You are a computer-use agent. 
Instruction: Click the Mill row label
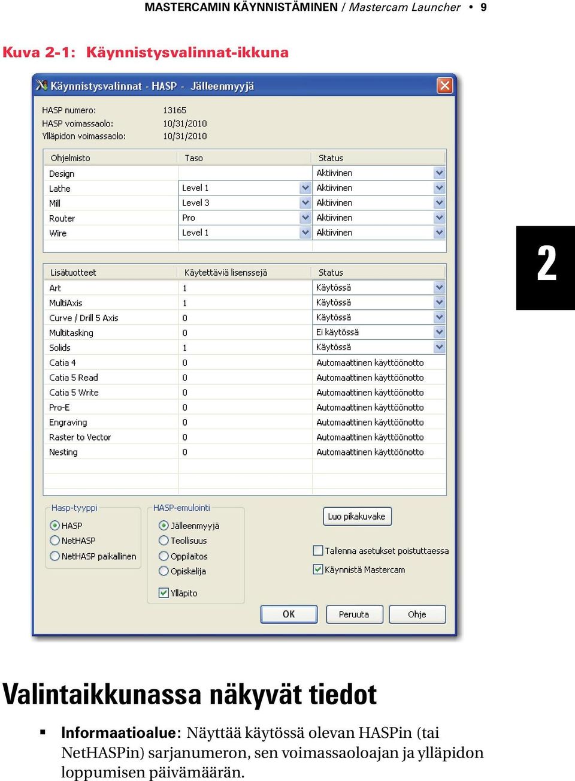point(55,203)
